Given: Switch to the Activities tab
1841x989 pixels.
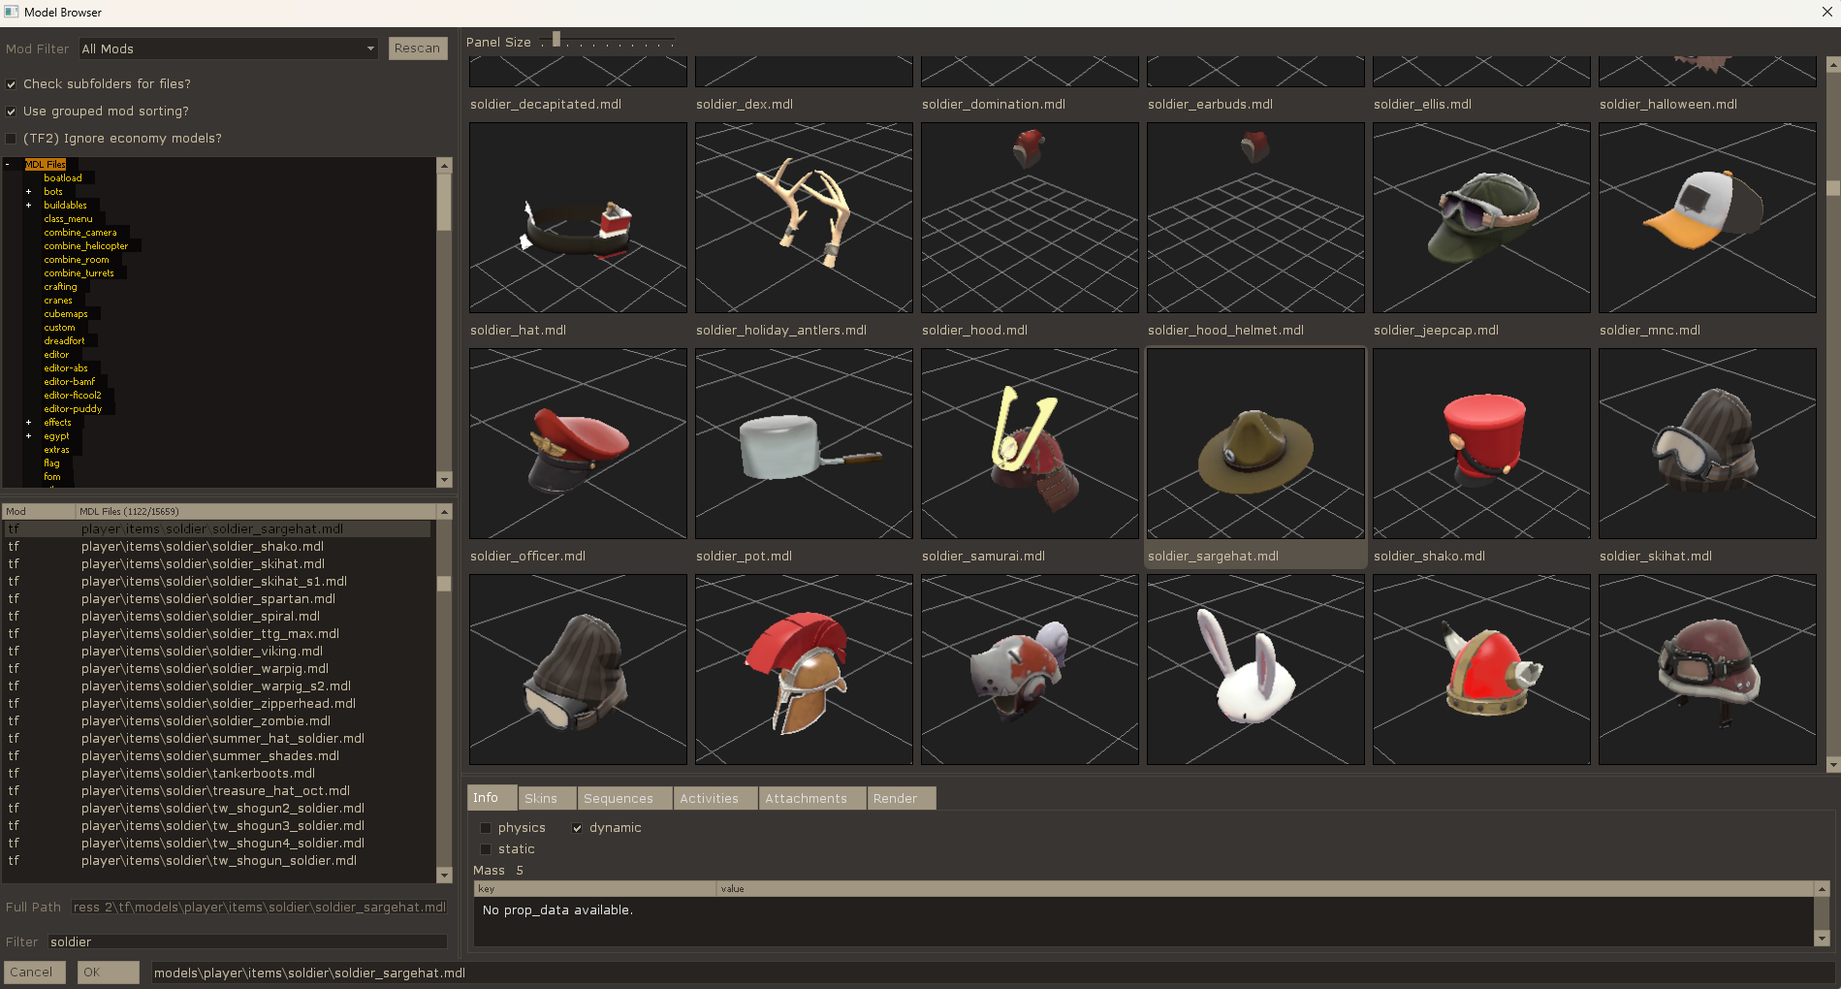Looking at the screenshot, I should click(x=714, y=799).
